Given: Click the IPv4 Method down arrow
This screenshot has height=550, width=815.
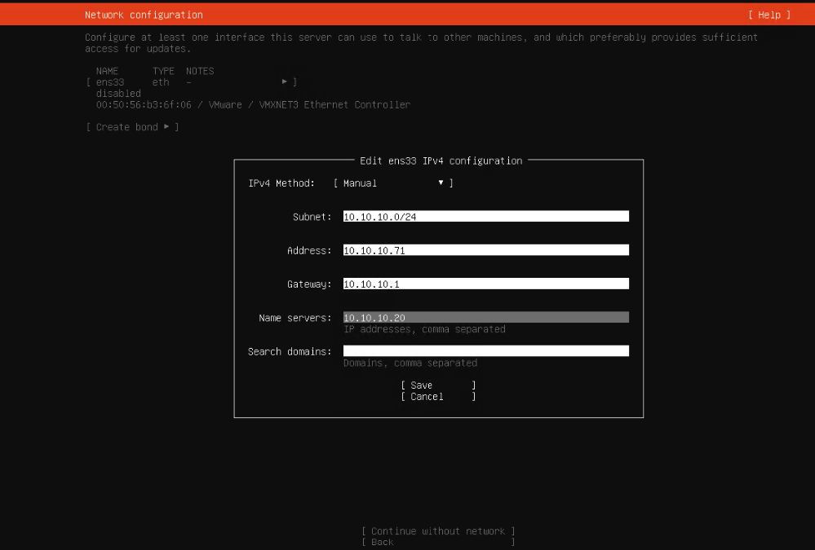Looking at the screenshot, I should click(x=441, y=183).
